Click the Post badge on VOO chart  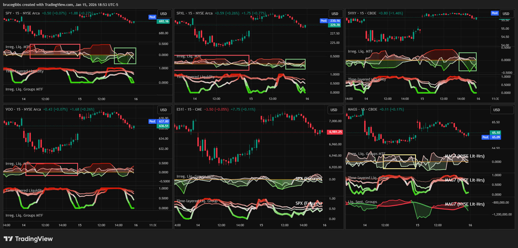coord(152,121)
